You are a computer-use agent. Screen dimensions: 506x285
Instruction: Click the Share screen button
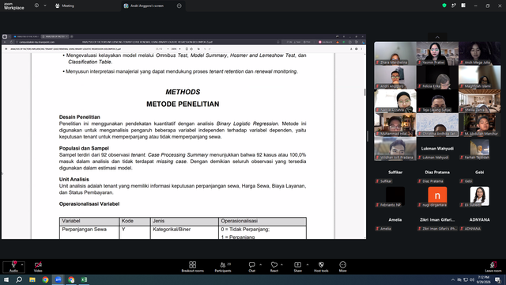(297, 267)
